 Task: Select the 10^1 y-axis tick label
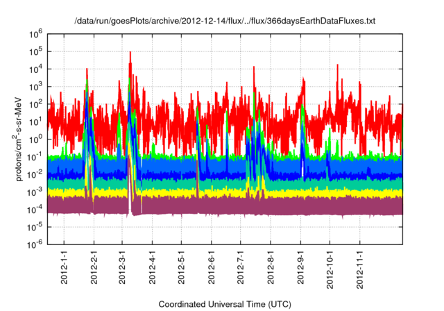point(35,122)
